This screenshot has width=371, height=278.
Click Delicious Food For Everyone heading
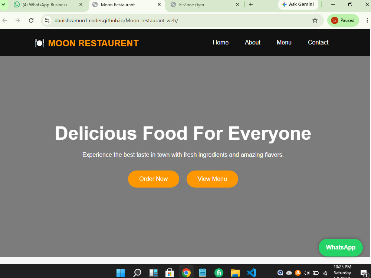[183, 133]
